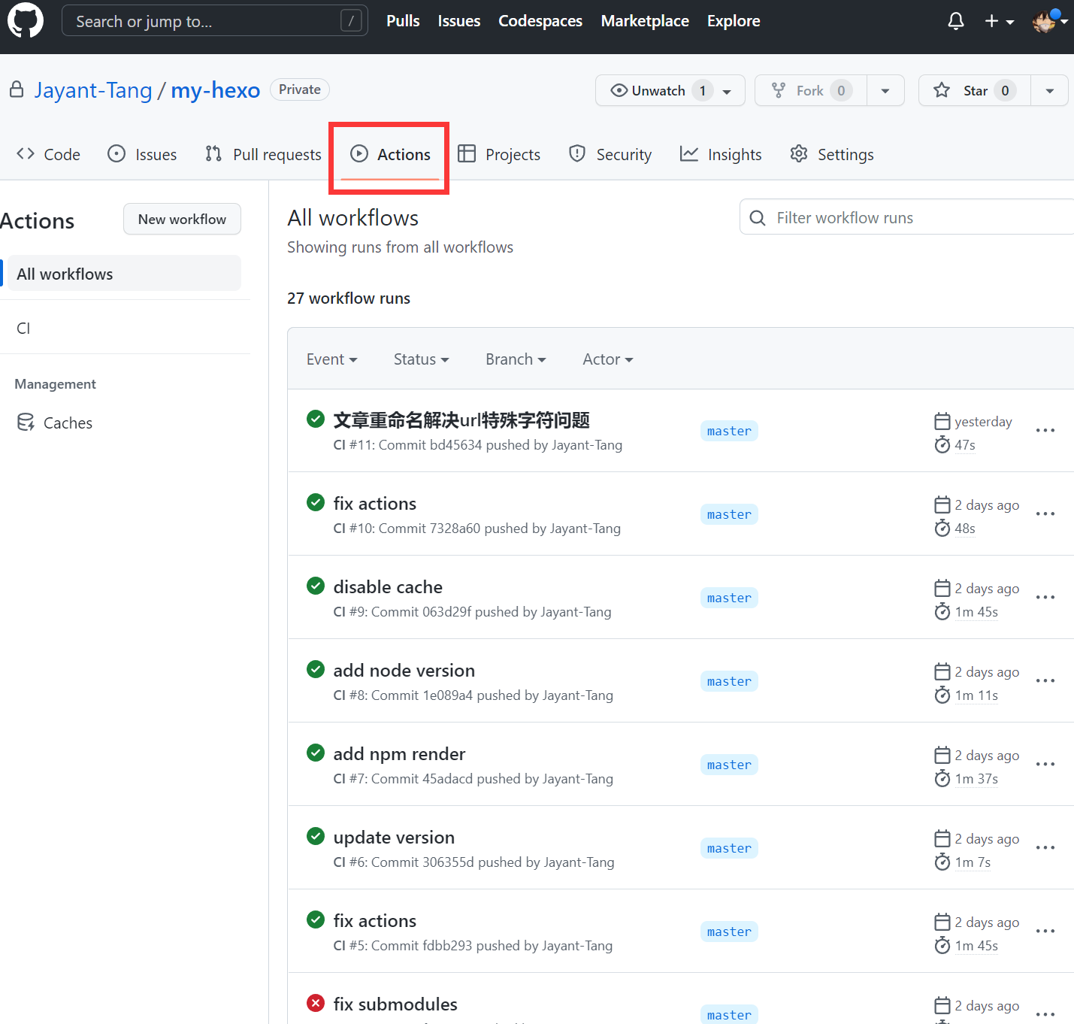Open the add node version run
The image size is (1074, 1024).
pos(404,670)
